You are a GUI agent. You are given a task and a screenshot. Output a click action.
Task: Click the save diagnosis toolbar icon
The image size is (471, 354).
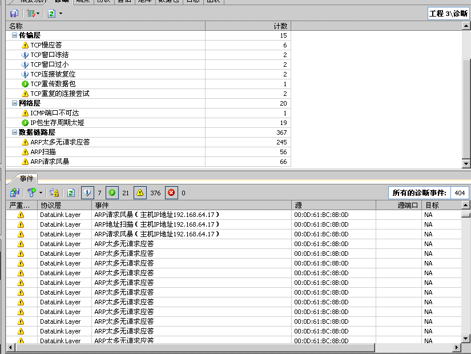point(14,14)
